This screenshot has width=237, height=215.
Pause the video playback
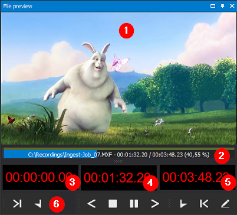point(134,204)
